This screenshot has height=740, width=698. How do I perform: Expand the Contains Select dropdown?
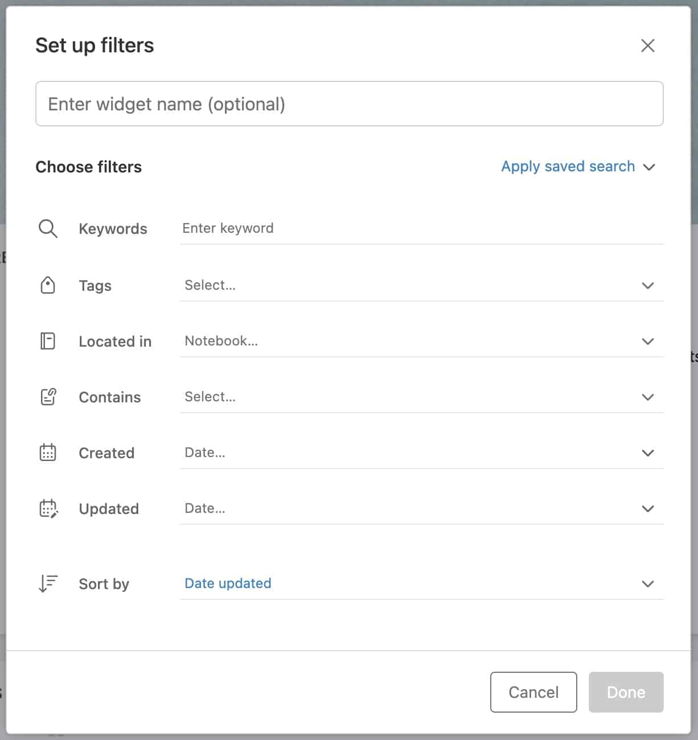click(421, 397)
